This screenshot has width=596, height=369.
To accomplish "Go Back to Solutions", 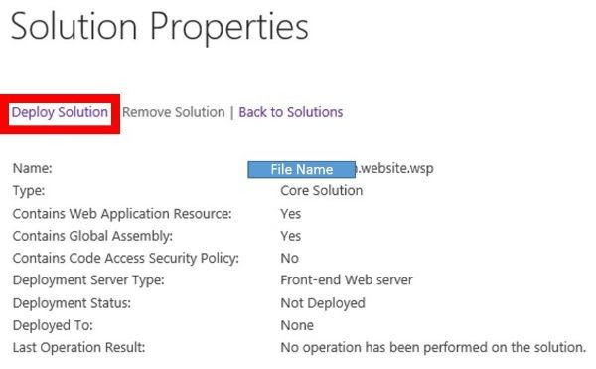I will [291, 112].
